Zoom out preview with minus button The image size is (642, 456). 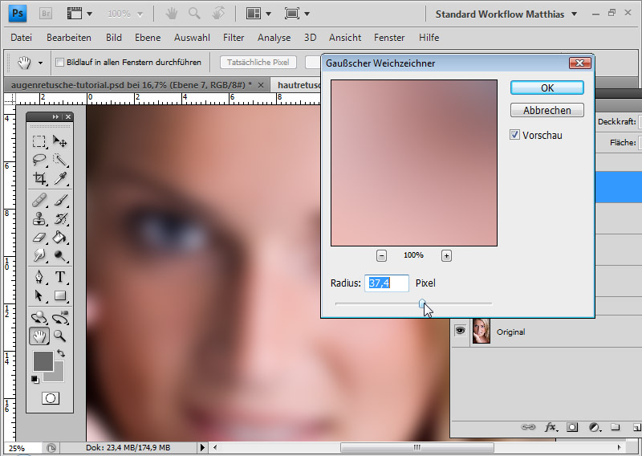coord(381,255)
